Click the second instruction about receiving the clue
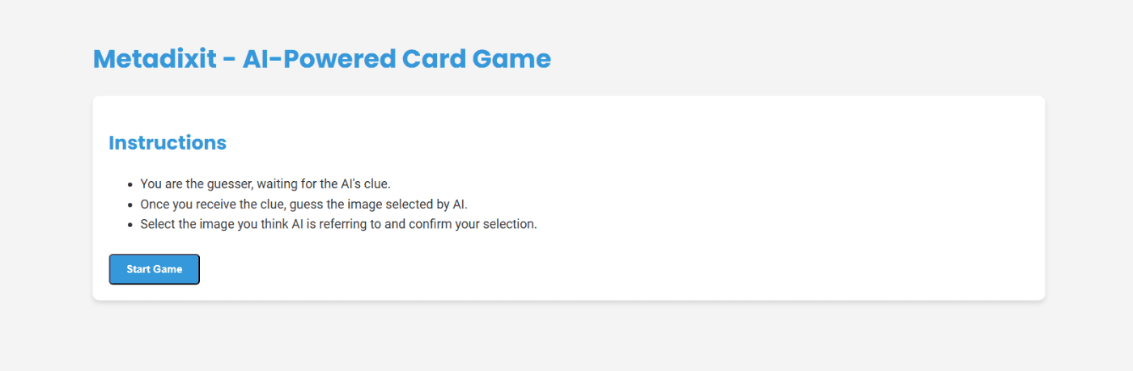Viewport: 1133px width, 371px height. pos(304,204)
